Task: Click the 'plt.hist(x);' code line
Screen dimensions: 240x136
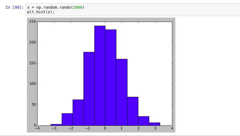Action: tap(41, 12)
